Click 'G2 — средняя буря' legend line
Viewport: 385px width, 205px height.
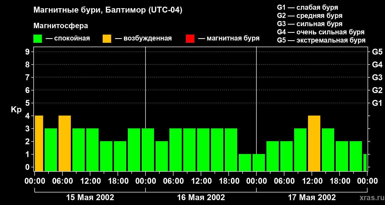(310, 16)
